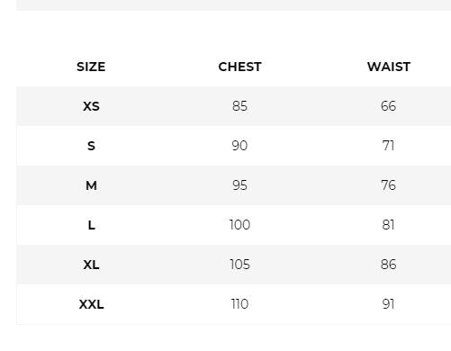Image resolution: width=451 pixels, height=351 pixels.
Task: Click waist value 81 for L
Action: [388, 225]
